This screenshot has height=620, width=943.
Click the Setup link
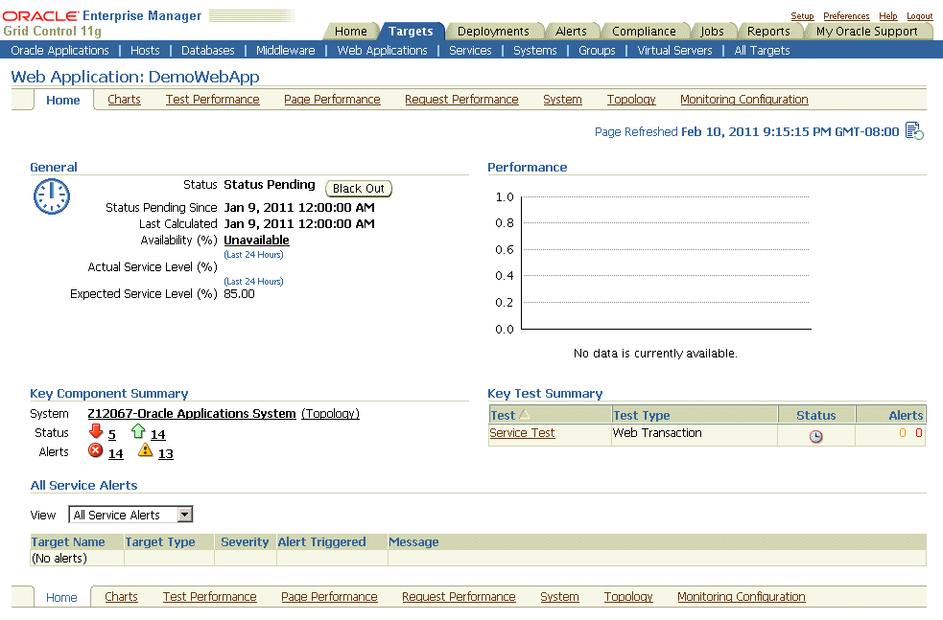802,16
